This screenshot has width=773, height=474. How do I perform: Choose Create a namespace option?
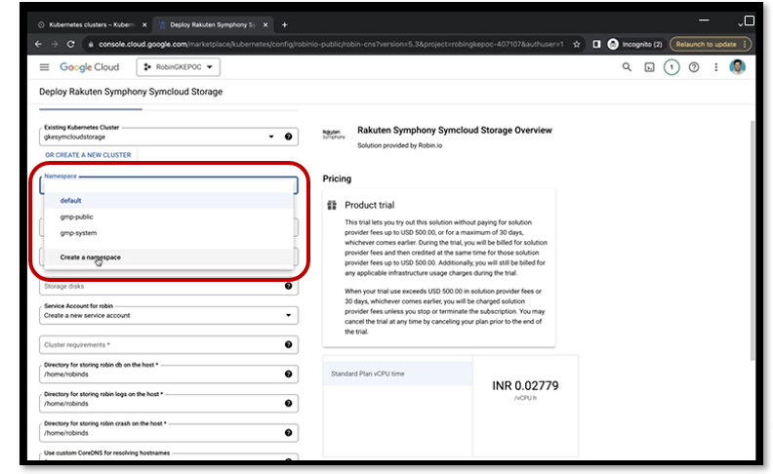tap(169, 257)
